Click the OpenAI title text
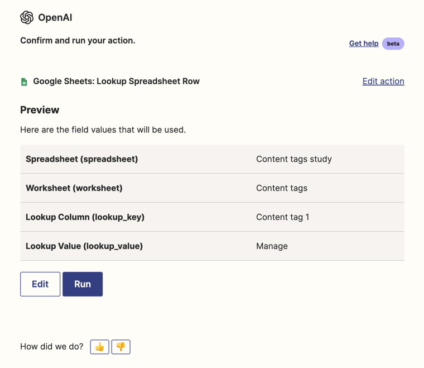 pos(55,17)
